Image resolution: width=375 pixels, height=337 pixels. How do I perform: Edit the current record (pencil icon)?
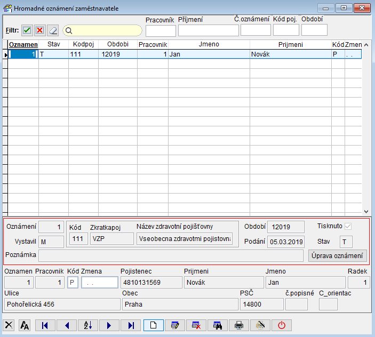point(175,325)
